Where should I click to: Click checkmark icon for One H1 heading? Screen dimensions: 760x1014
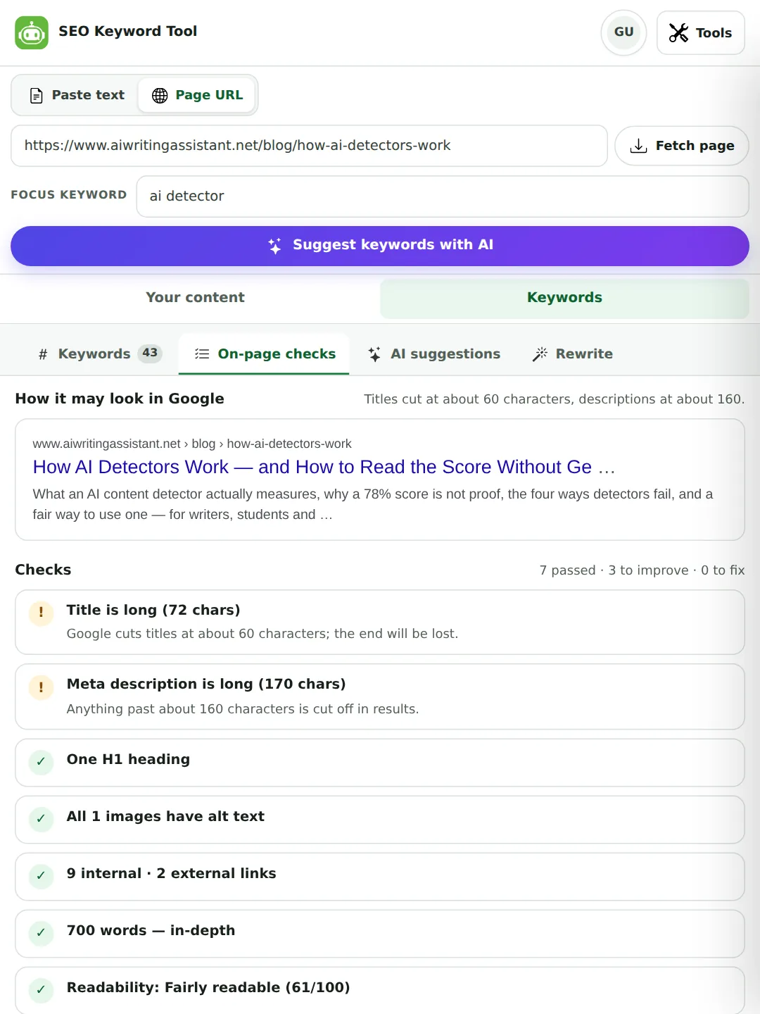click(x=41, y=762)
